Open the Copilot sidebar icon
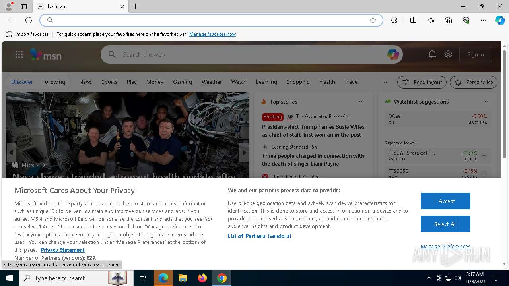This screenshot has height=286, width=509. [x=500, y=20]
